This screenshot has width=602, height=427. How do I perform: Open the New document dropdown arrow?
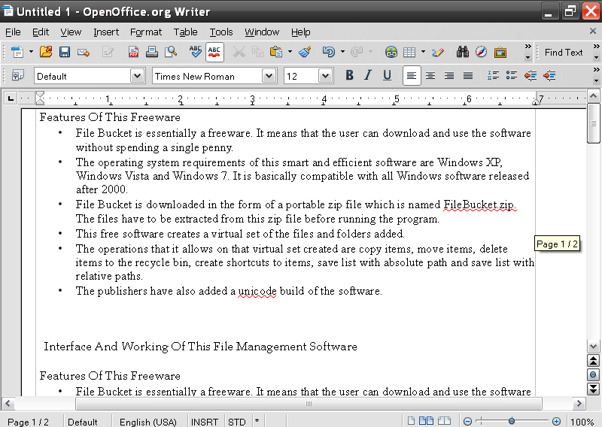point(31,51)
